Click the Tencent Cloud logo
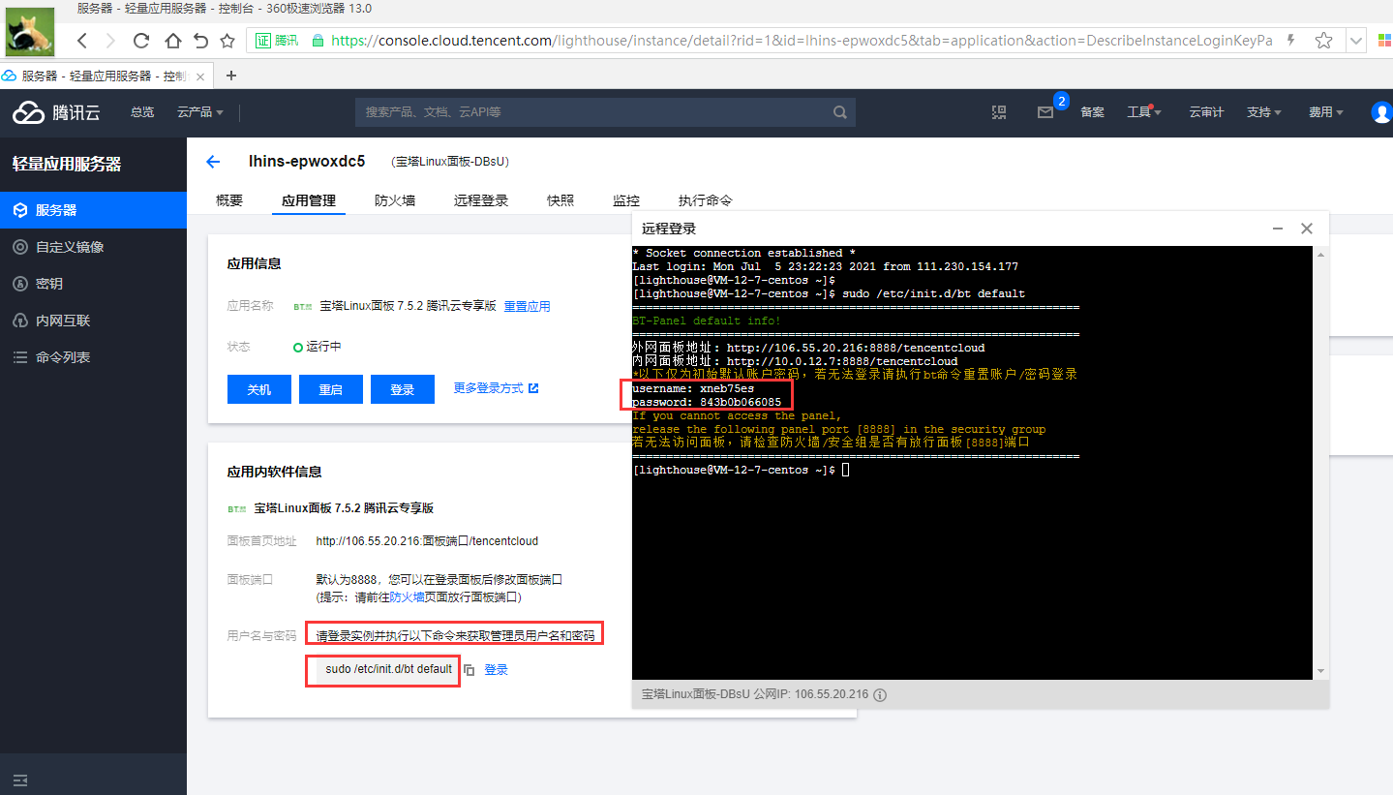1393x795 pixels. click(56, 112)
